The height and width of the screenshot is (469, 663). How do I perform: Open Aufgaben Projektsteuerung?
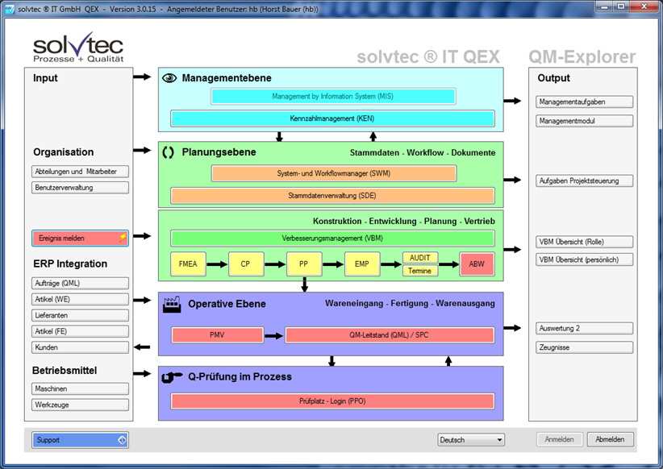coord(584,181)
